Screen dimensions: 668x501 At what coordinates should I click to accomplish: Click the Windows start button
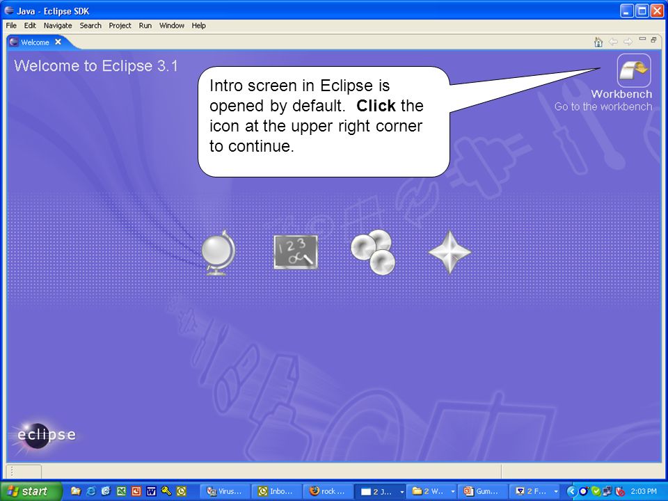pyautogui.click(x=31, y=491)
